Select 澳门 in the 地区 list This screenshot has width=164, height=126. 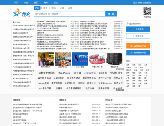click(x=140, y=86)
